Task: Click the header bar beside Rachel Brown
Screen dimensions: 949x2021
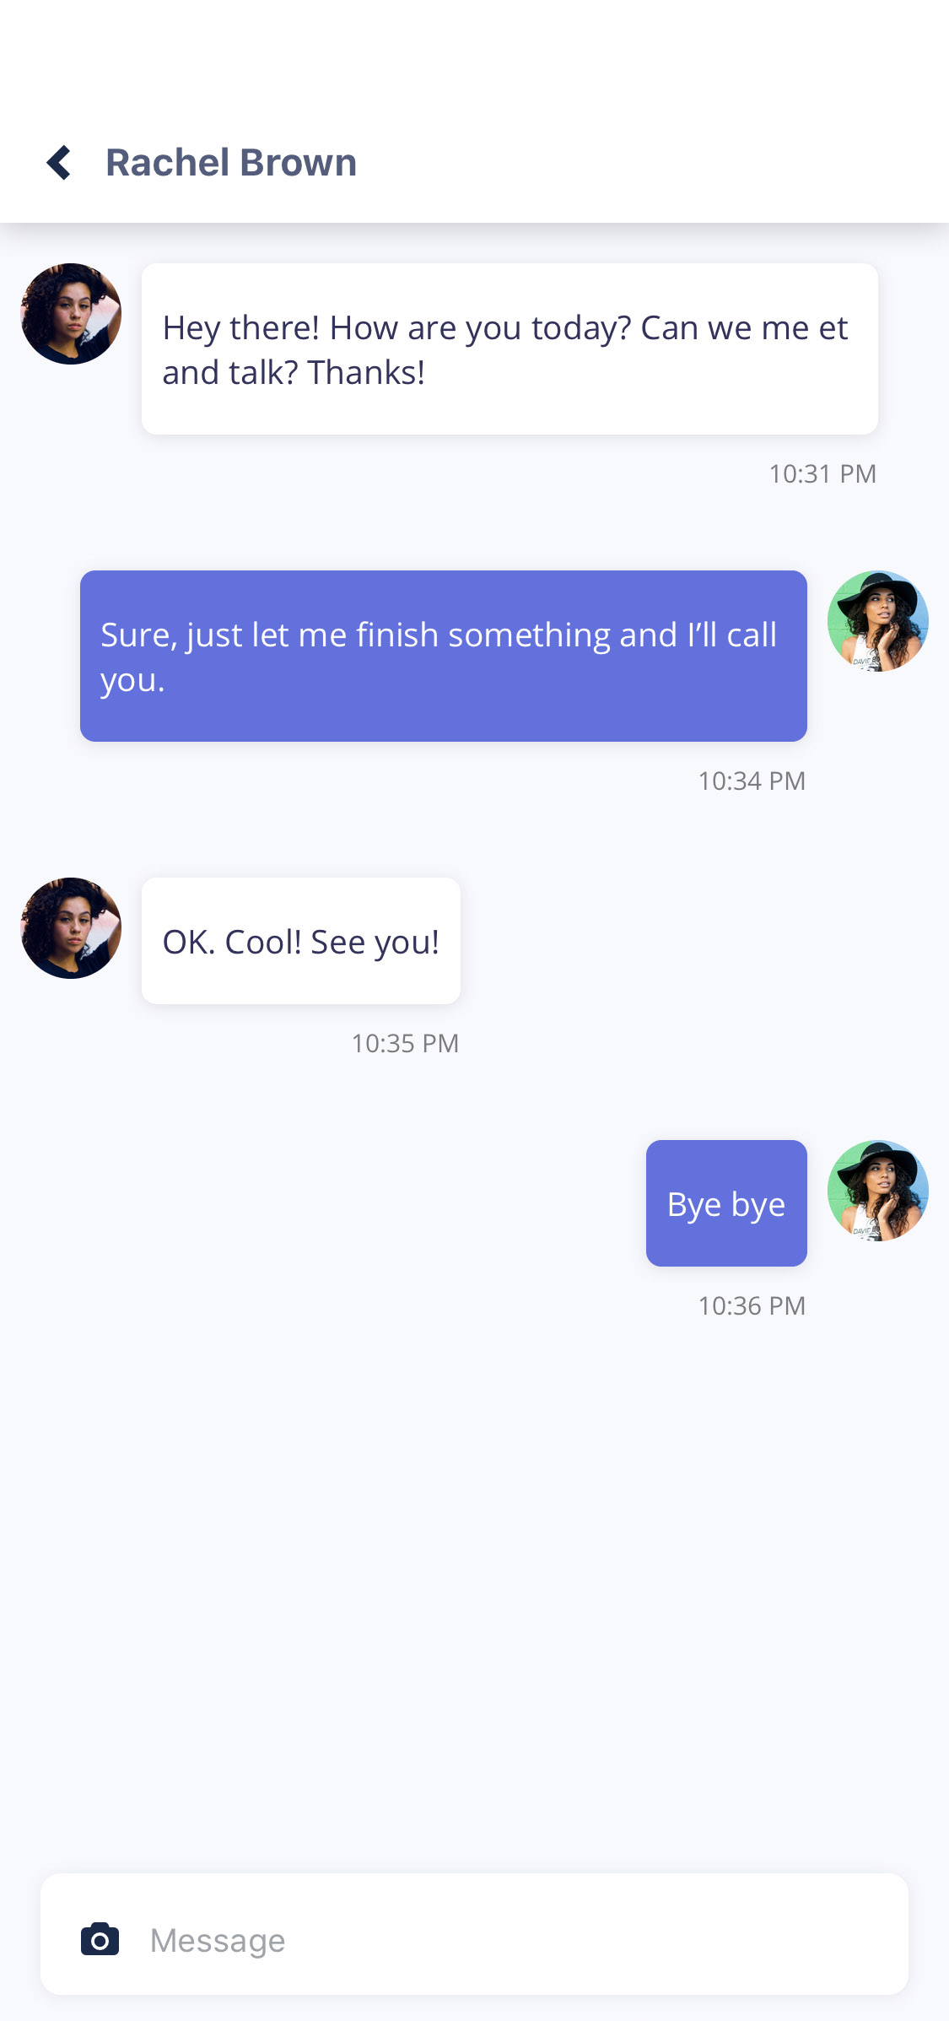Action: coord(650,162)
